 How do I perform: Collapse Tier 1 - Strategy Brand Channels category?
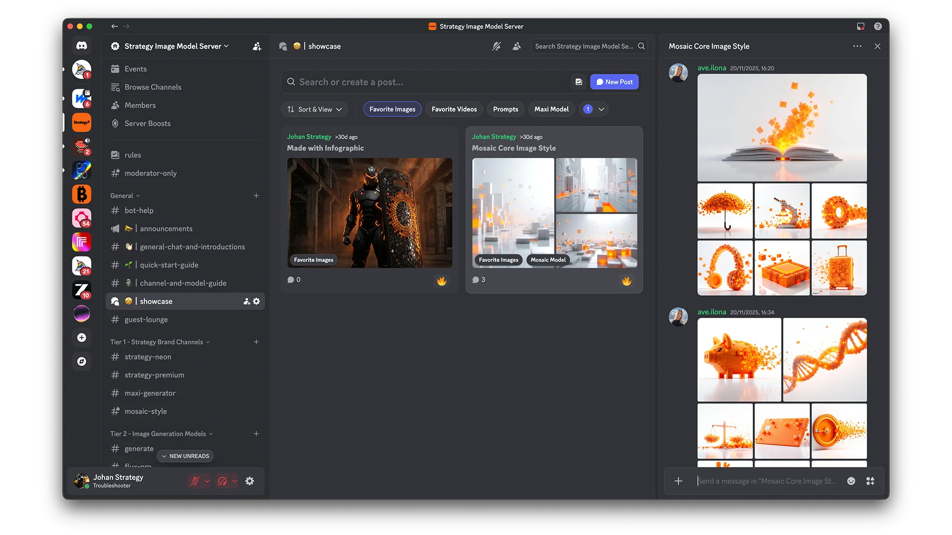click(160, 342)
